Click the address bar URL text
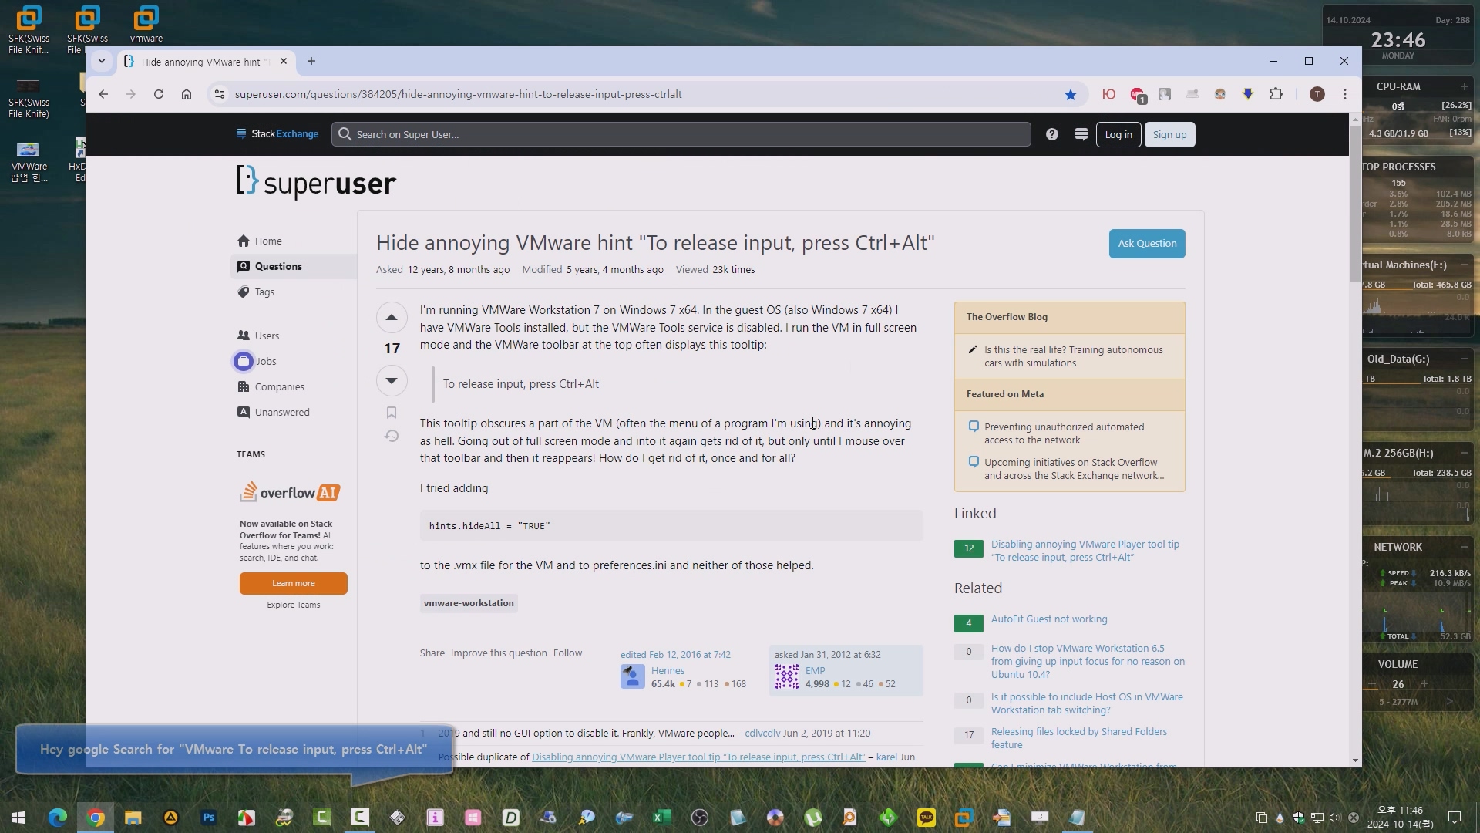 click(x=458, y=94)
